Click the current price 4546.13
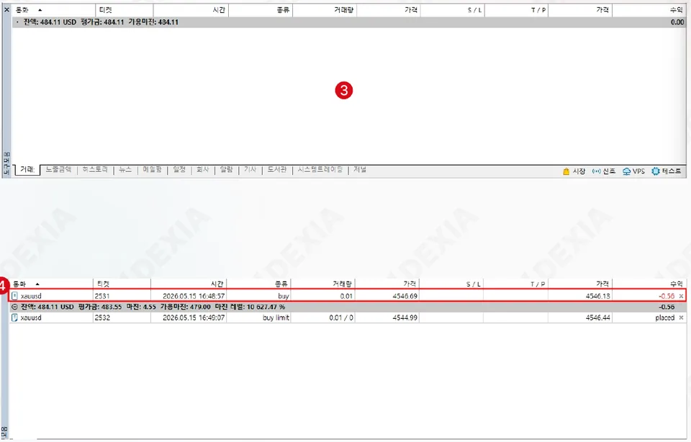Viewport: 691px width, 442px height. coord(598,296)
